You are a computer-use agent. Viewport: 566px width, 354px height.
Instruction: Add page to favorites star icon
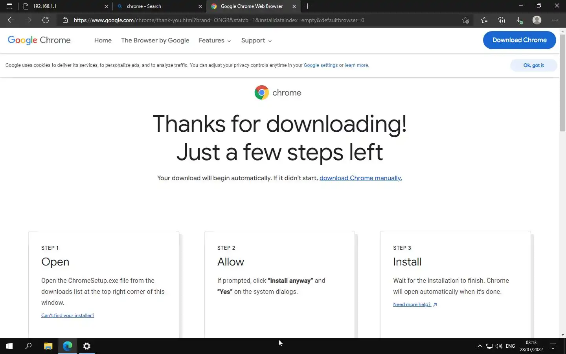coord(466,20)
